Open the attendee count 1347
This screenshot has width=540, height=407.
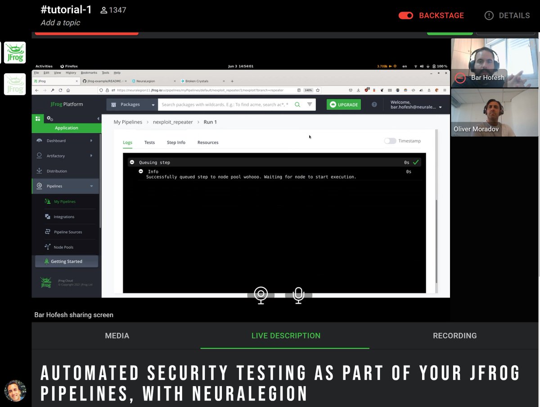pyautogui.click(x=113, y=10)
